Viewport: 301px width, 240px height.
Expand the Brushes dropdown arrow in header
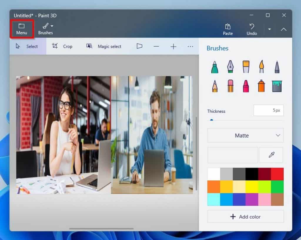click(52, 26)
